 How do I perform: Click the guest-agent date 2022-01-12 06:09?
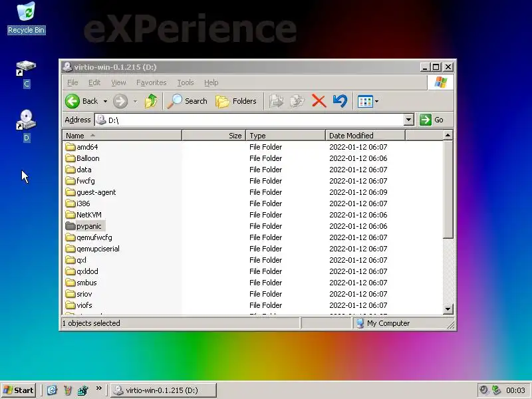(x=358, y=192)
